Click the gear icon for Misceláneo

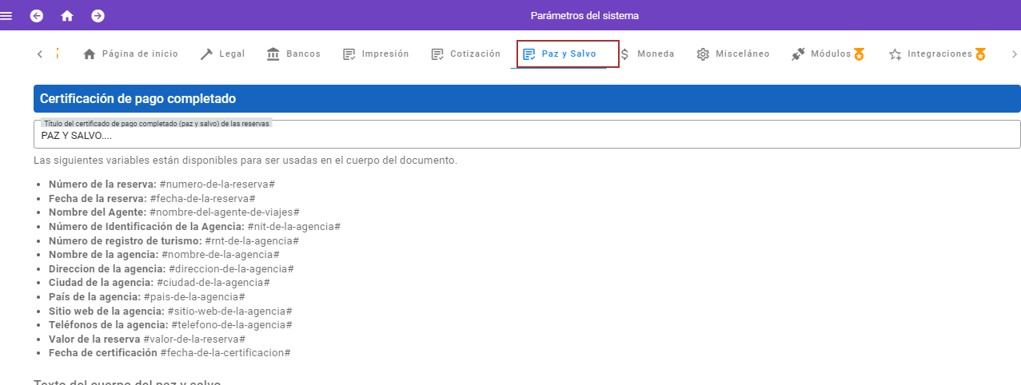703,54
